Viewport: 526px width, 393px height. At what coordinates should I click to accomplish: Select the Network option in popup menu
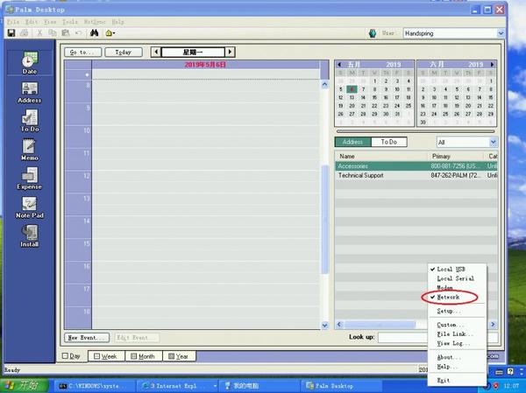pyautogui.click(x=448, y=298)
